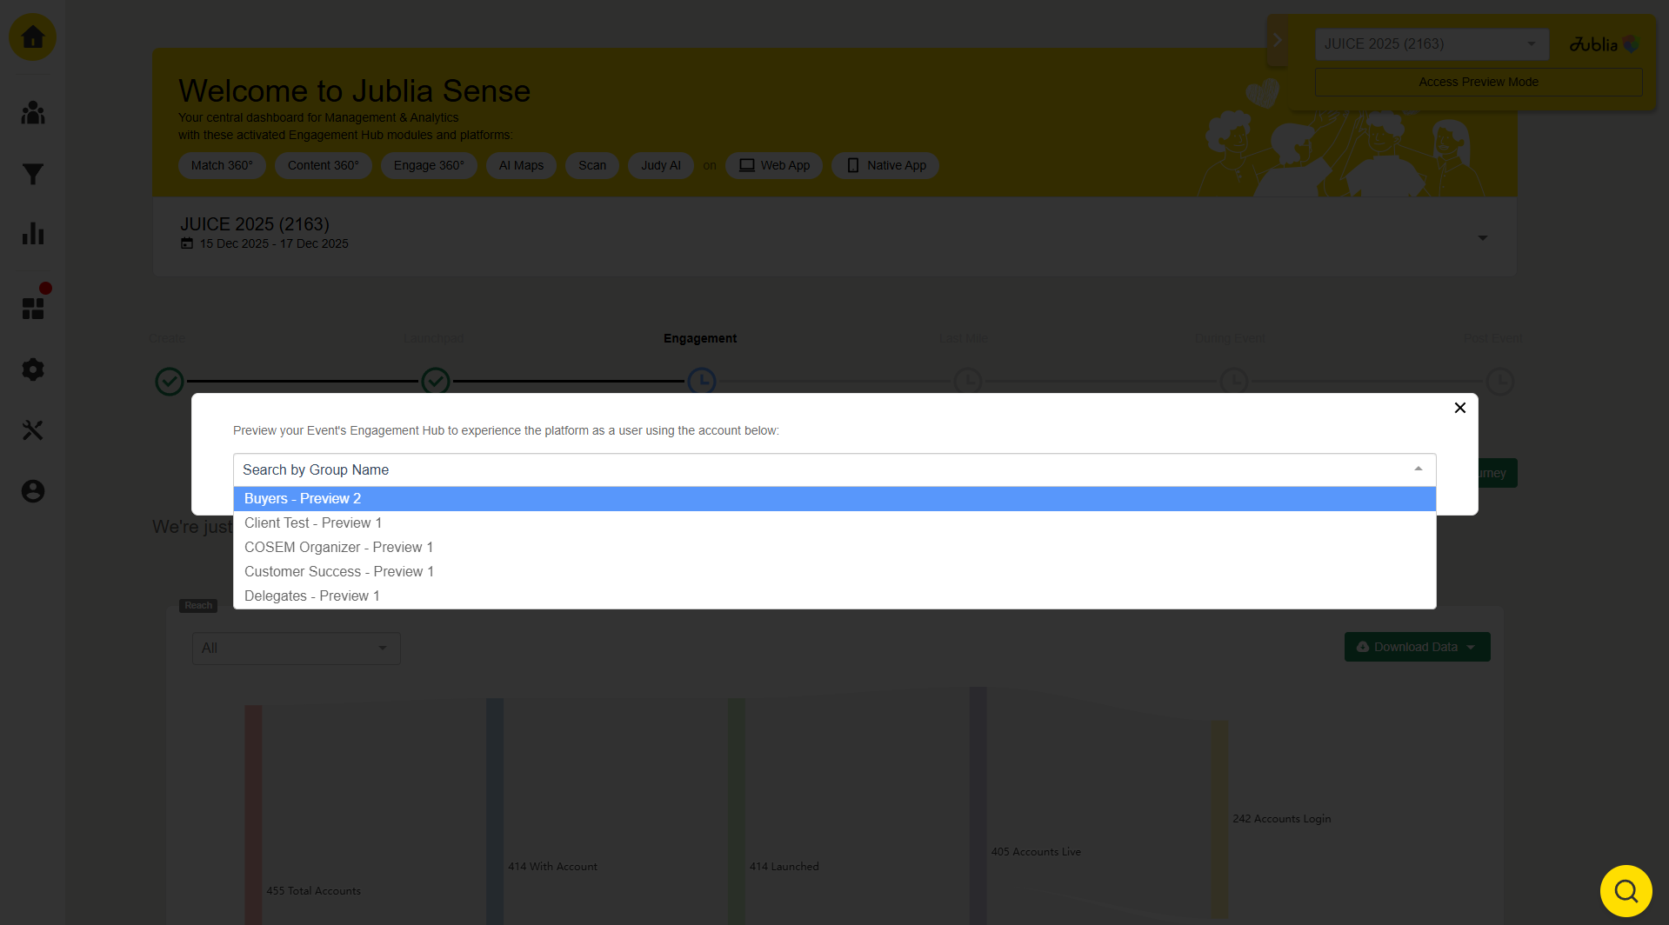Click the Native App platform chip
Image resolution: width=1669 pixels, height=925 pixels.
click(885, 165)
